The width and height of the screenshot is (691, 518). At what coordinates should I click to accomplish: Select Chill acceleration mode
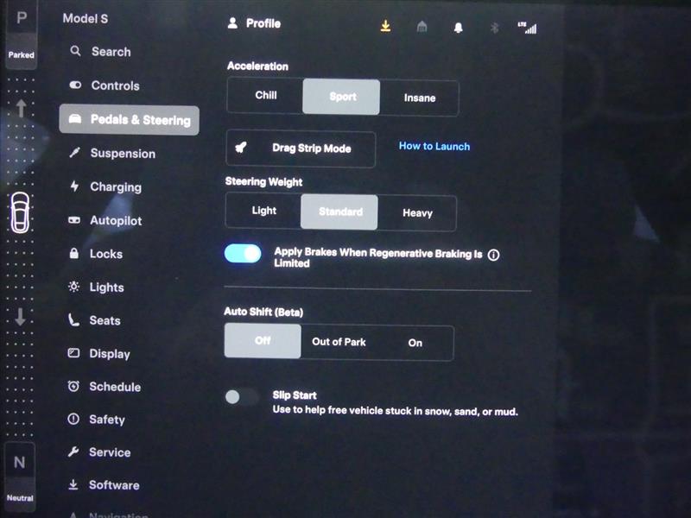point(265,96)
